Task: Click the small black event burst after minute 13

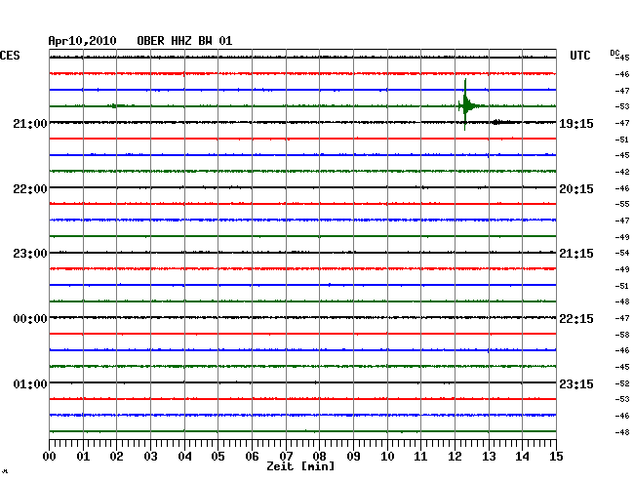Action: [501, 122]
